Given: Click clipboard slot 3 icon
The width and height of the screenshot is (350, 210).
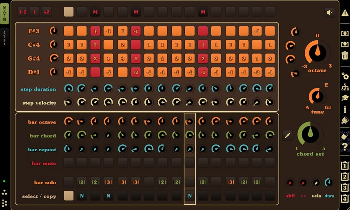Looking at the screenshot, I should (x=345, y=187).
